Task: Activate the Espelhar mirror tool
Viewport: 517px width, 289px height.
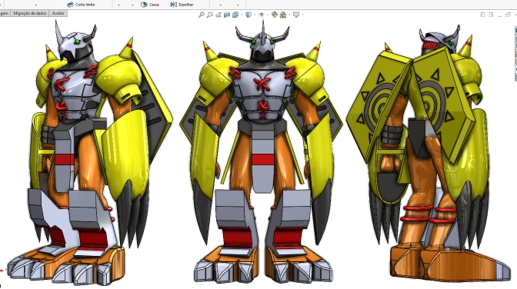Action: [182, 5]
